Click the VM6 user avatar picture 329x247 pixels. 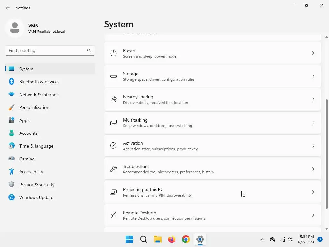click(15, 28)
